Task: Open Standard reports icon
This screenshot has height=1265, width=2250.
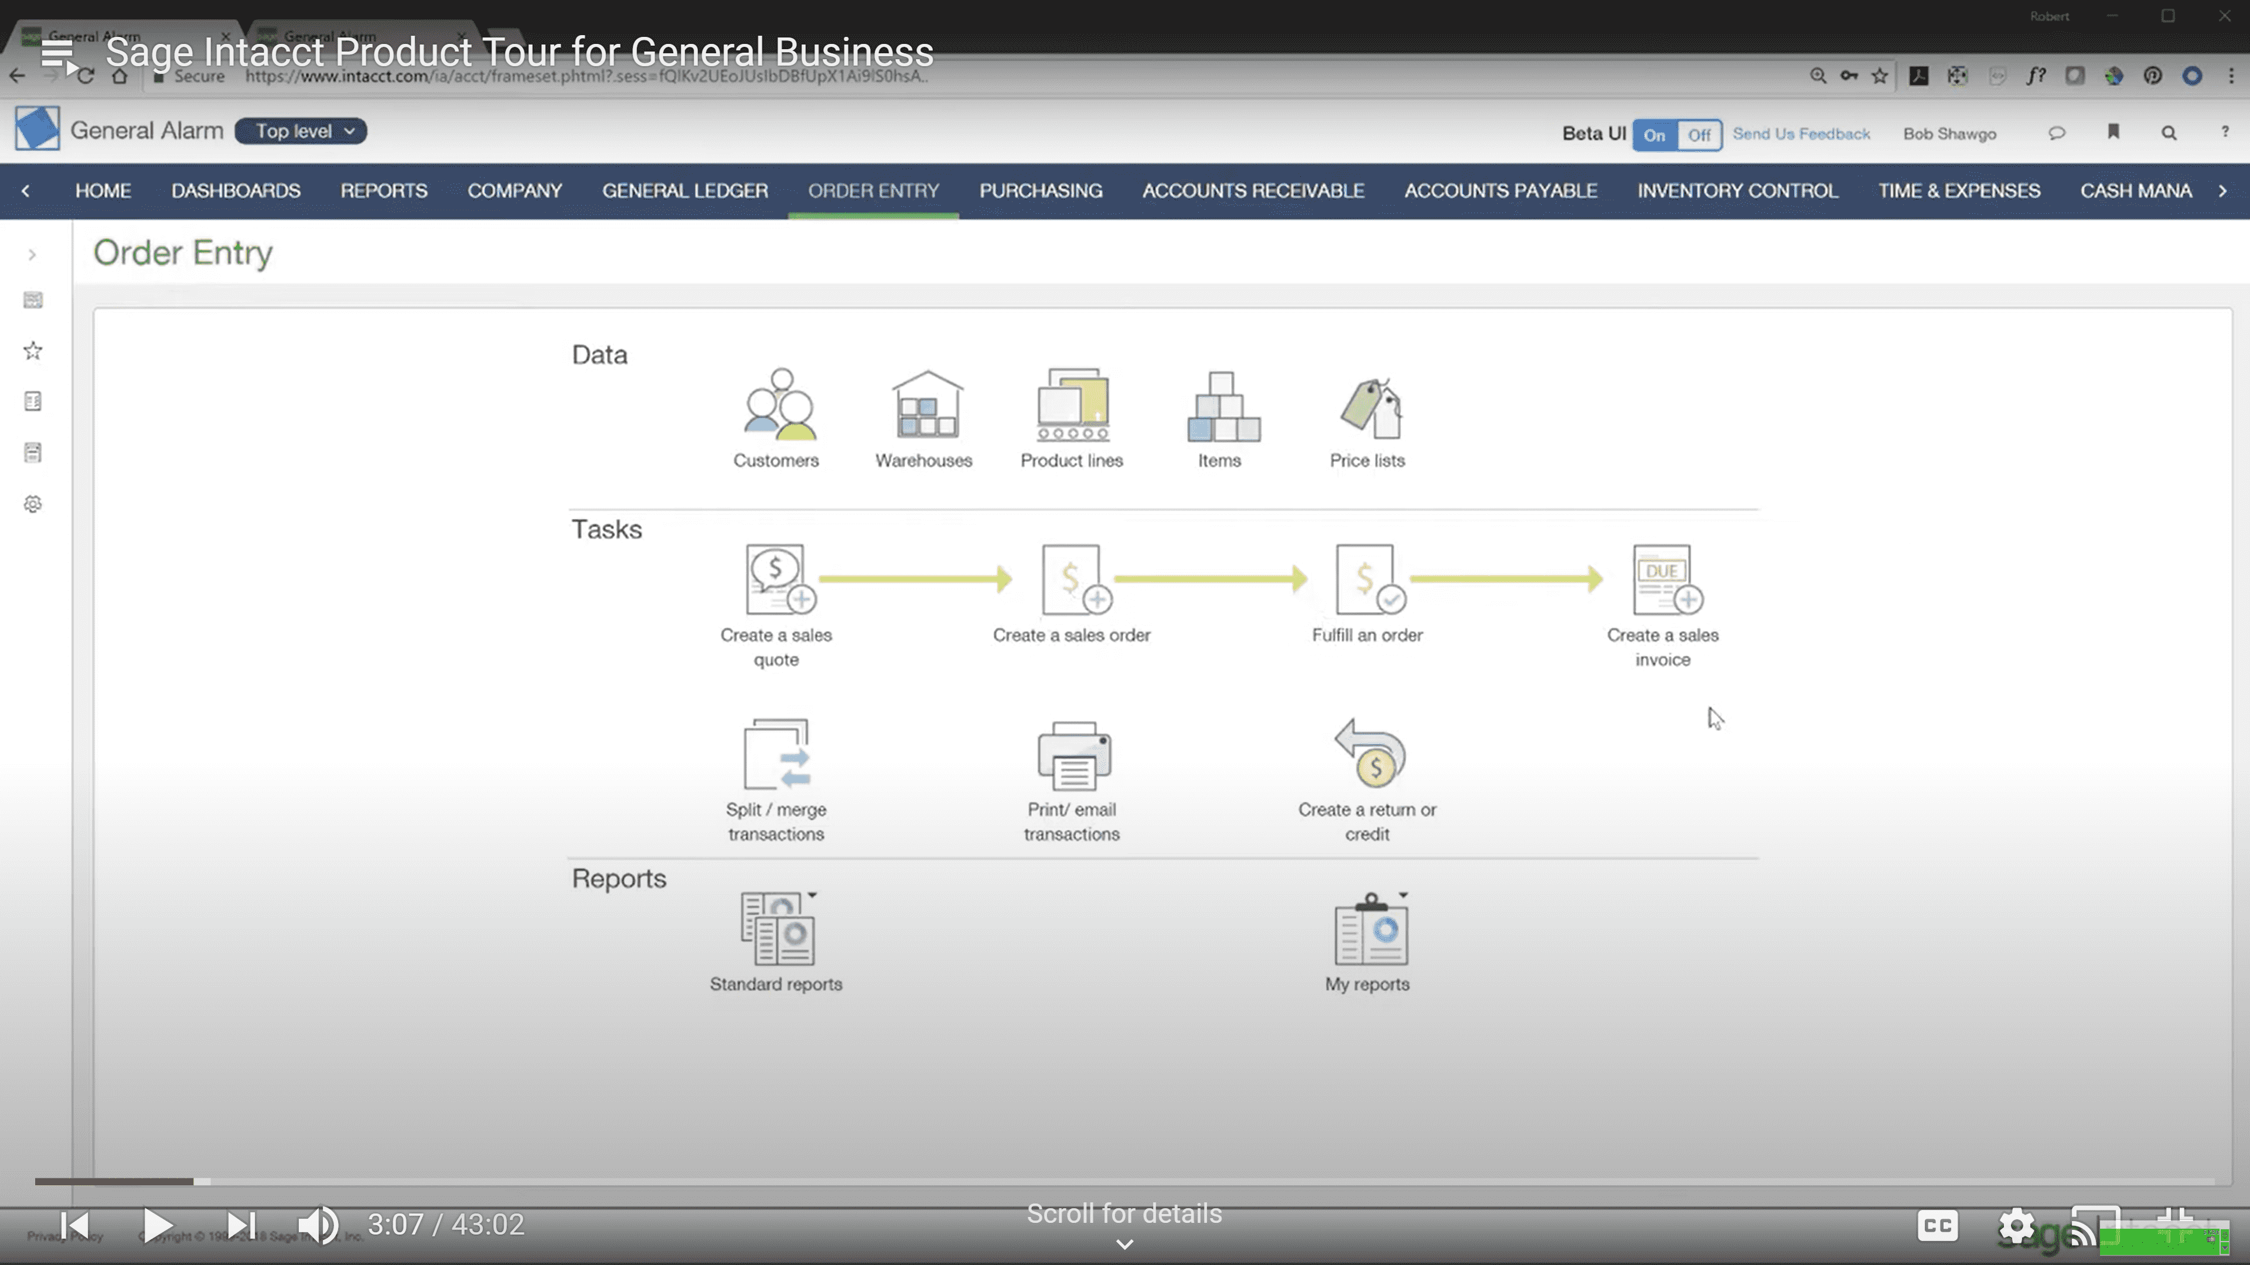Action: tap(778, 928)
